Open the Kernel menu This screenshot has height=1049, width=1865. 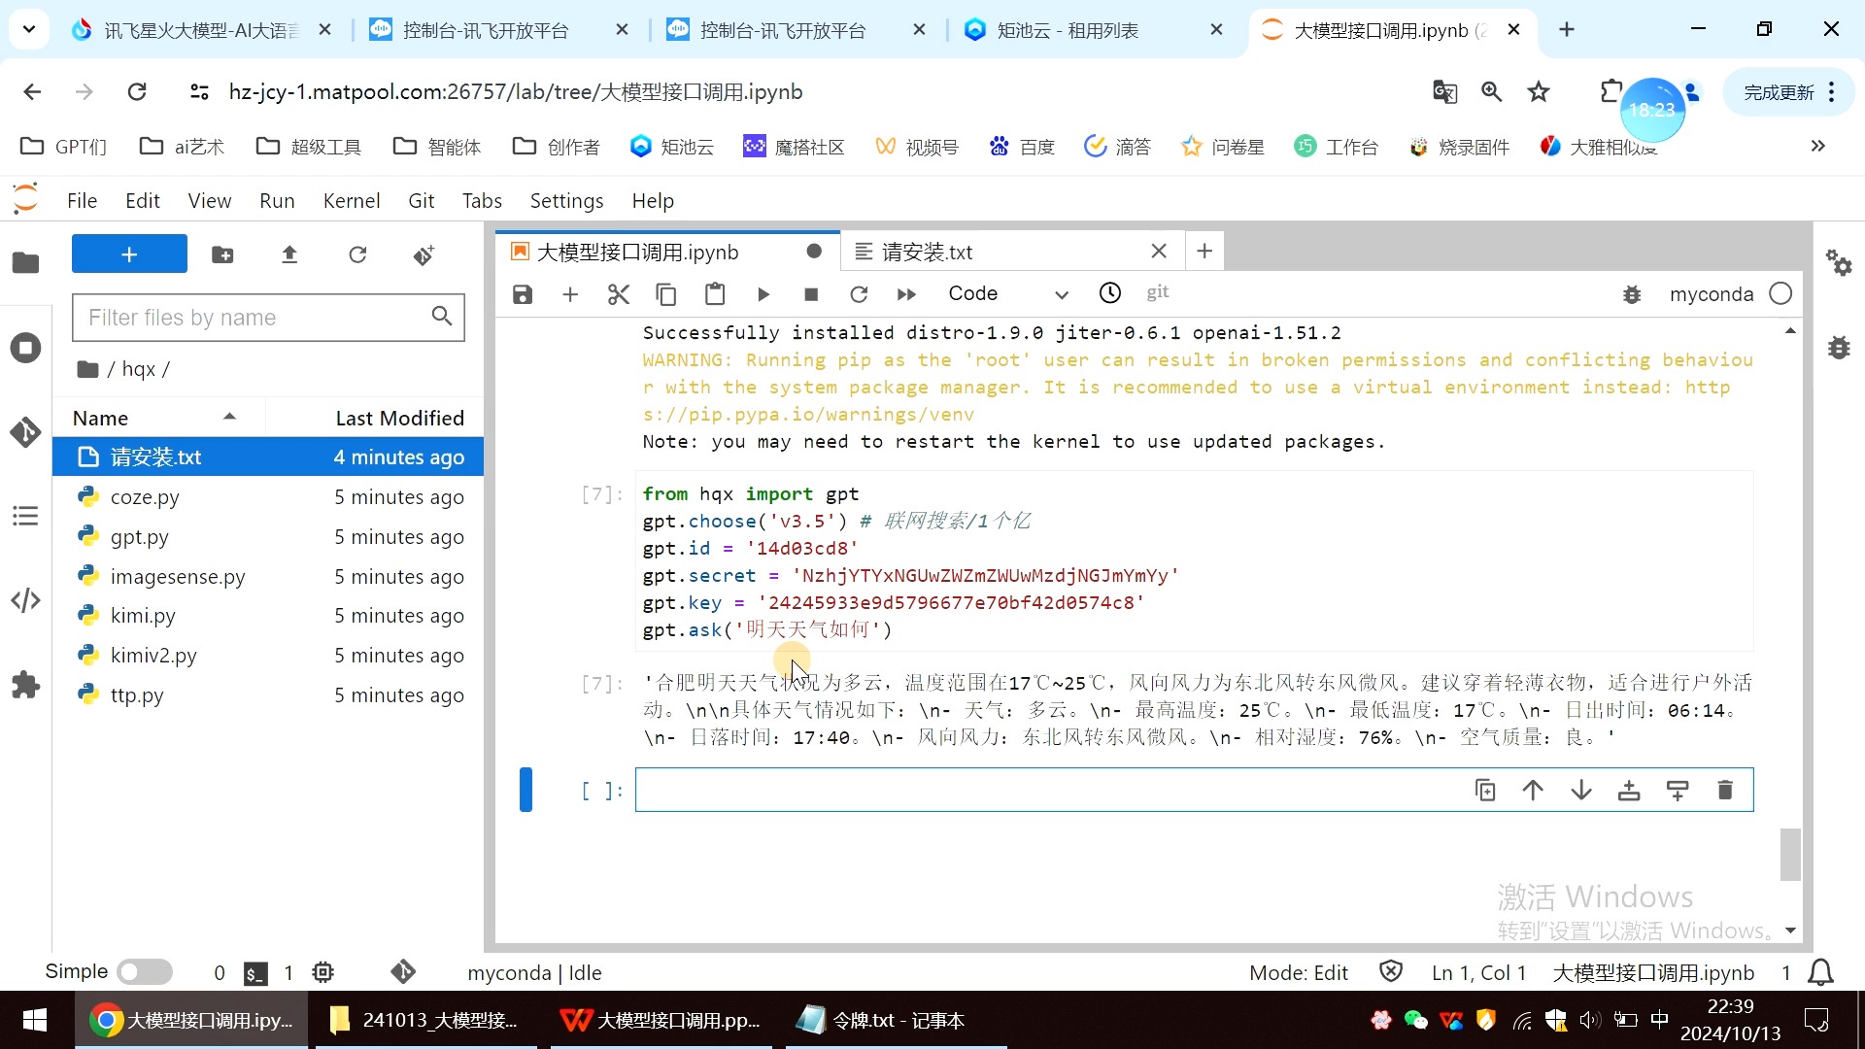click(351, 201)
